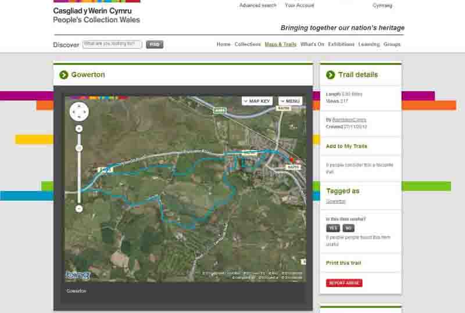Expand the Map Key dropdown
Image resolution: width=465 pixels, height=313 pixels.
257,101
